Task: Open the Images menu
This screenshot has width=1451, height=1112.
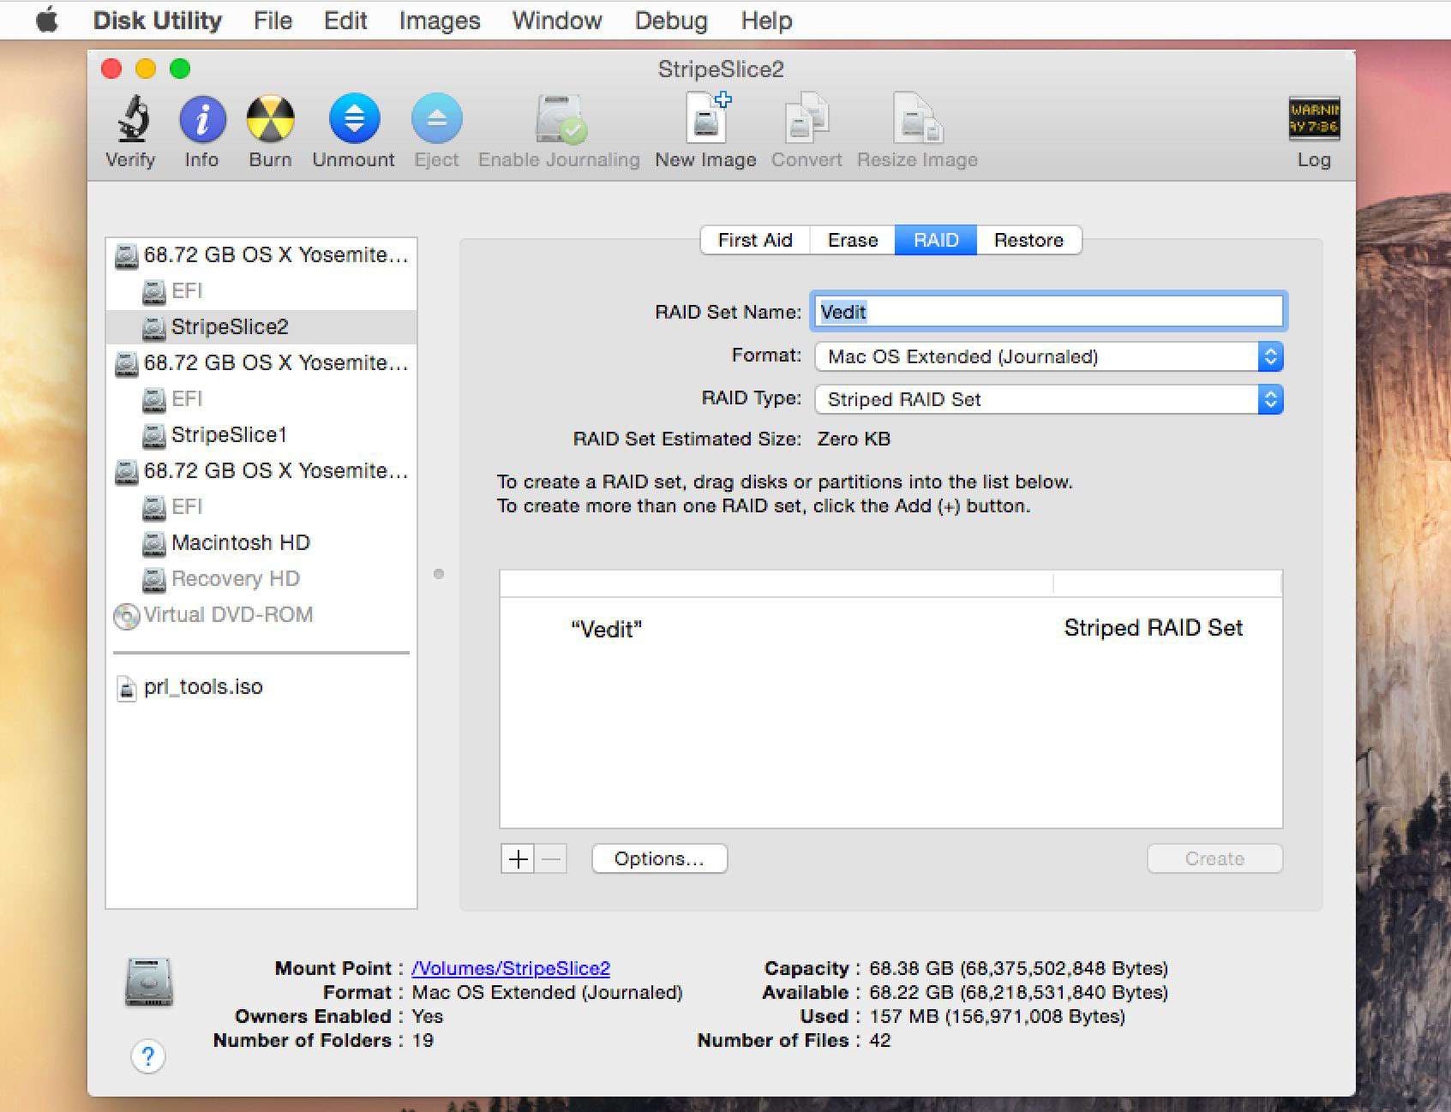Action: point(440,20)
